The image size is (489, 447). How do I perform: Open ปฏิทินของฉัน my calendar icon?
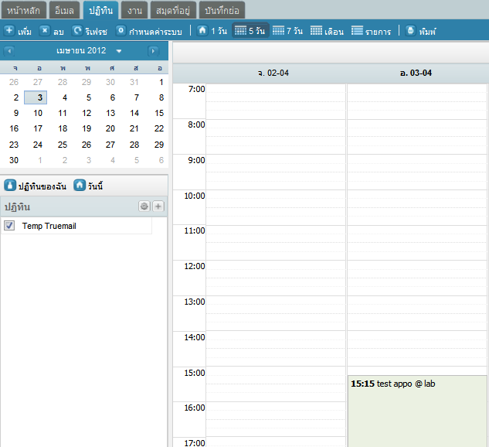point(10,185)
